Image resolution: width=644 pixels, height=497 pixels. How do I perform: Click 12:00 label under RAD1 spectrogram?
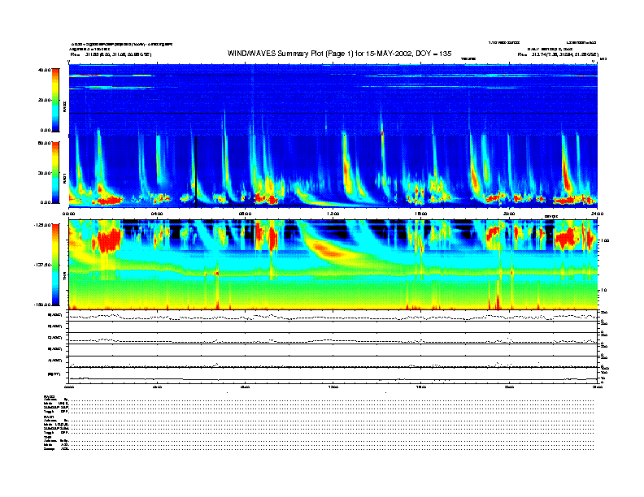point(333,214)
